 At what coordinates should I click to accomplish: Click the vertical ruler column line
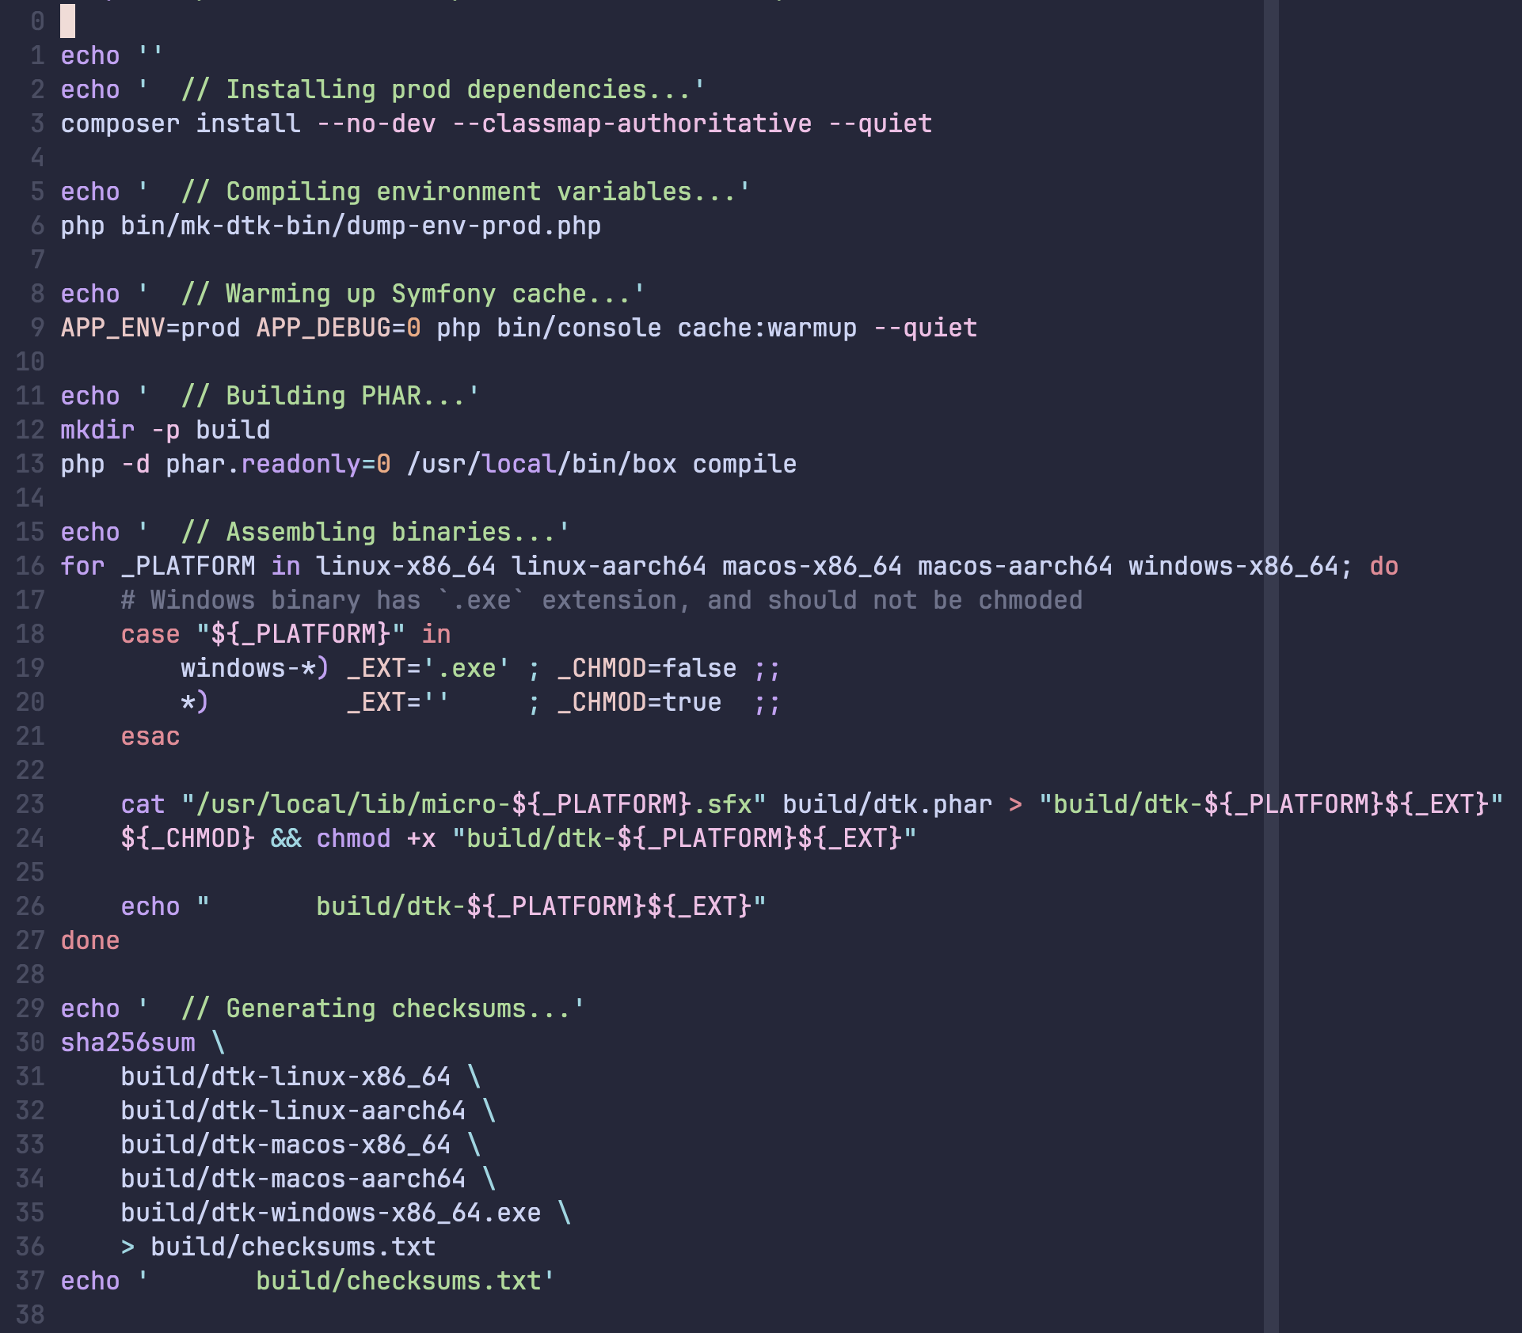coord(1271,666)
